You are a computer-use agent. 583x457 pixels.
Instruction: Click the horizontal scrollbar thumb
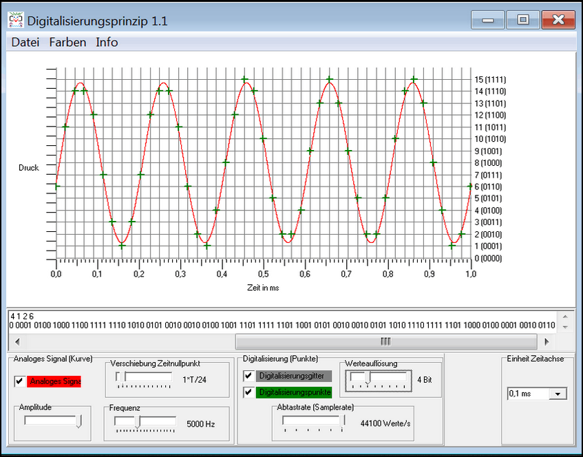pyautogui.click(x=386, y=341)
